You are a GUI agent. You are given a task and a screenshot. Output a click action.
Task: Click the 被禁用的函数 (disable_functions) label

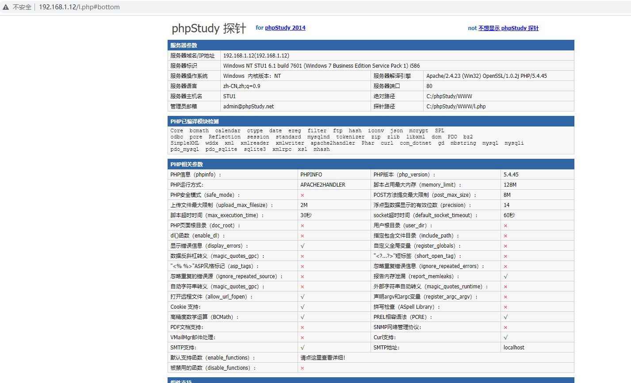(x=213, y=368)
